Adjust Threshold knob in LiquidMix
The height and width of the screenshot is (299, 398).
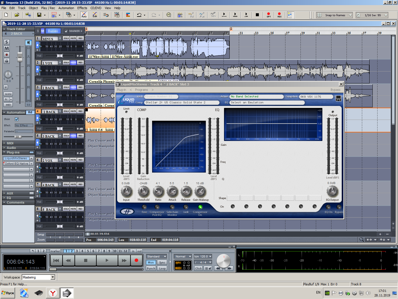(x=143, y=192)
